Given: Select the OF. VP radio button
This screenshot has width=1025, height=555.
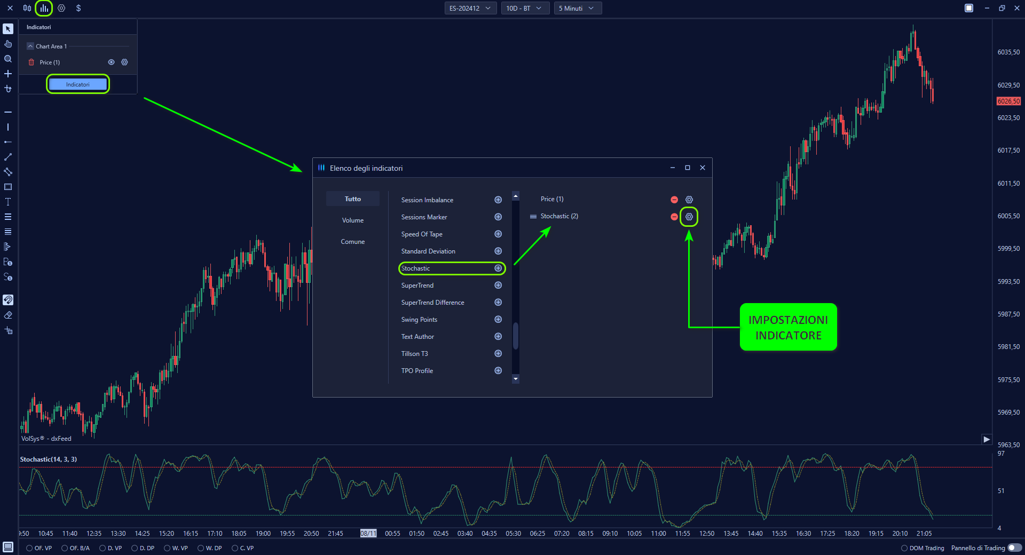Looking at the screenshot, I should 29,548.
